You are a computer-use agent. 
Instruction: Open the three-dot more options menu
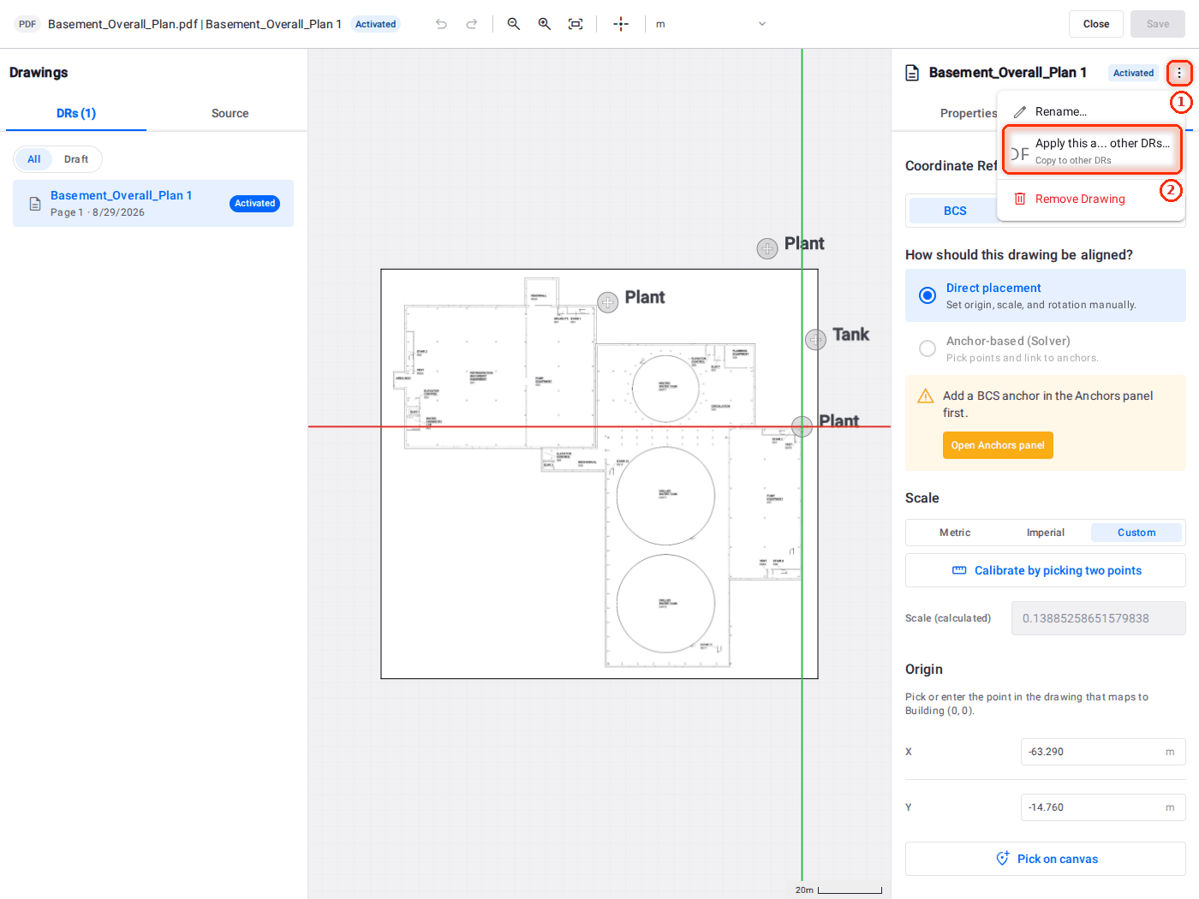coord(1179,73)
